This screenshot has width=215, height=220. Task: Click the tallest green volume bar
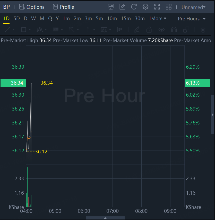(x=27, y=187)
